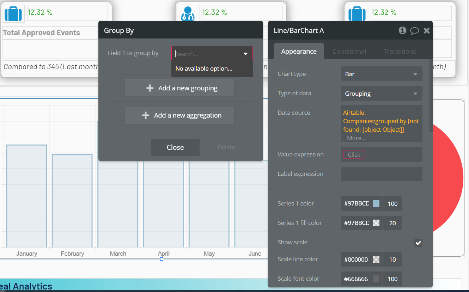Viewport: 469px width, 292px height.
Task: Click plus icon on Add a new grouping
Action: click(x=150, y=88)
